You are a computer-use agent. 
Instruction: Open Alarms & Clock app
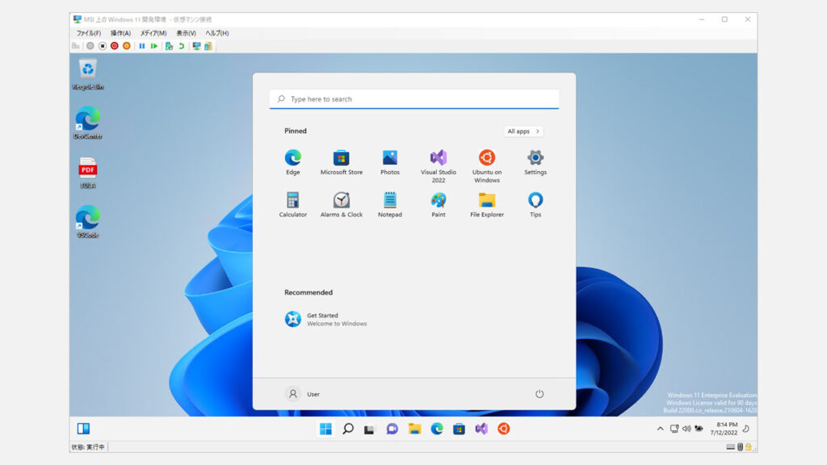point(341,201)
